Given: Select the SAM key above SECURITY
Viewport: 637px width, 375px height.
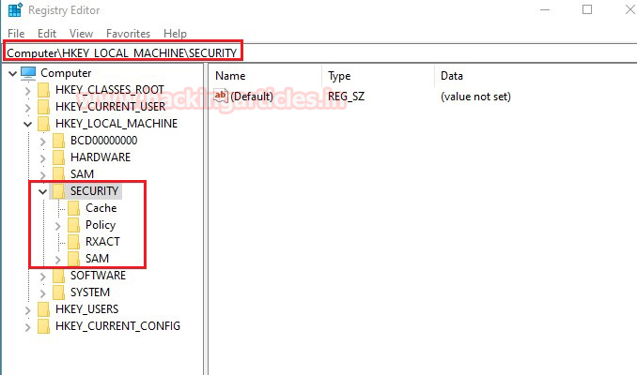Looking at the screenshot, I should (82, 174).
